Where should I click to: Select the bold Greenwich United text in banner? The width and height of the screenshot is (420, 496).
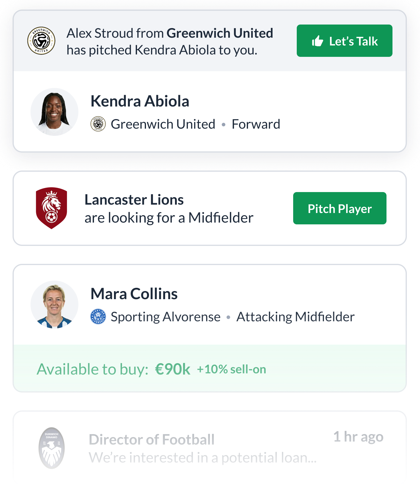(220, 33)
